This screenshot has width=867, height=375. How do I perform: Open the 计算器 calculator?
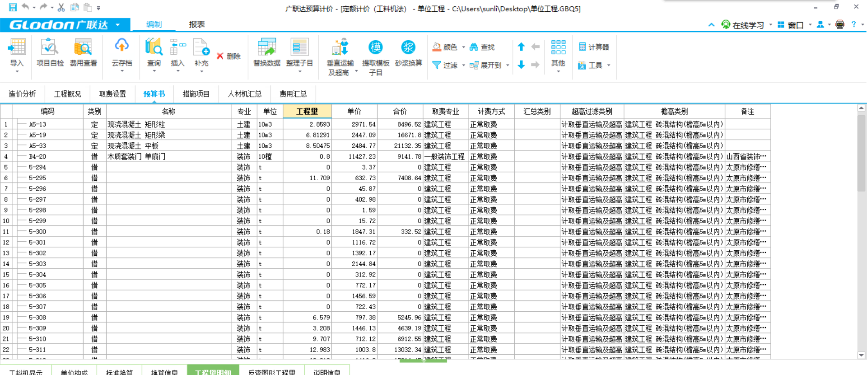(x=594, y=47)
